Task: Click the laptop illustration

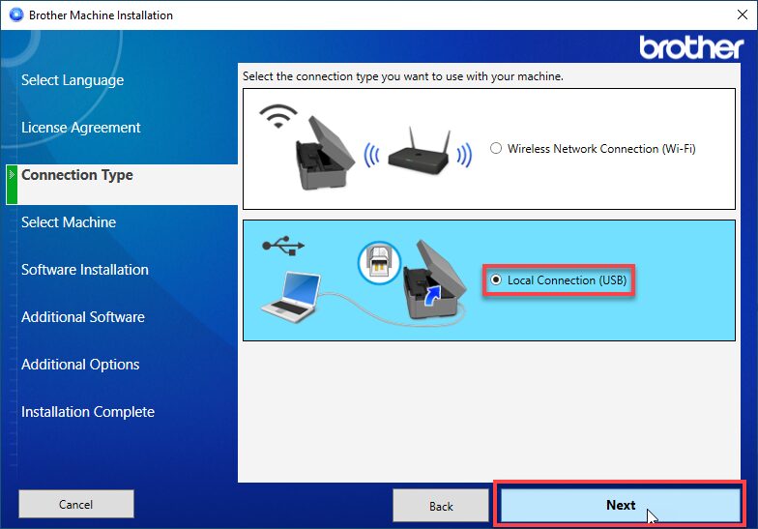Action: [292, 296]
